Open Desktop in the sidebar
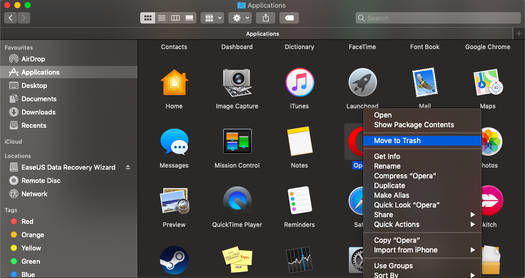Image resolution: width=525 pixels, height=278 pixels. pyautogui.click(x=69, y=86)
